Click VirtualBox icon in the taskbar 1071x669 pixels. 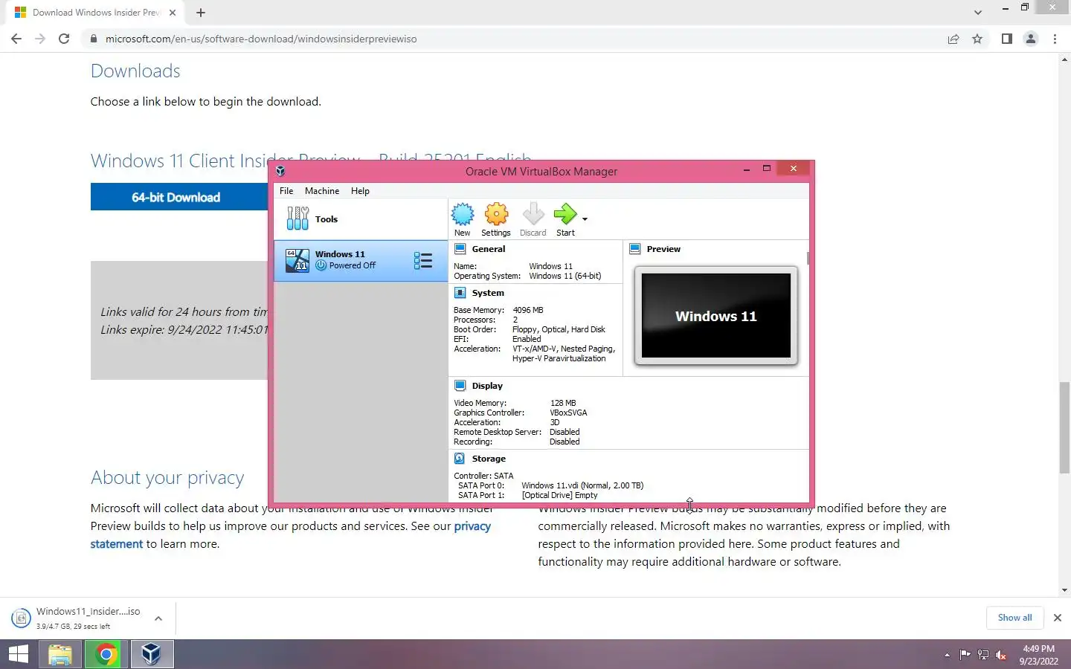[x=152, y=654]
